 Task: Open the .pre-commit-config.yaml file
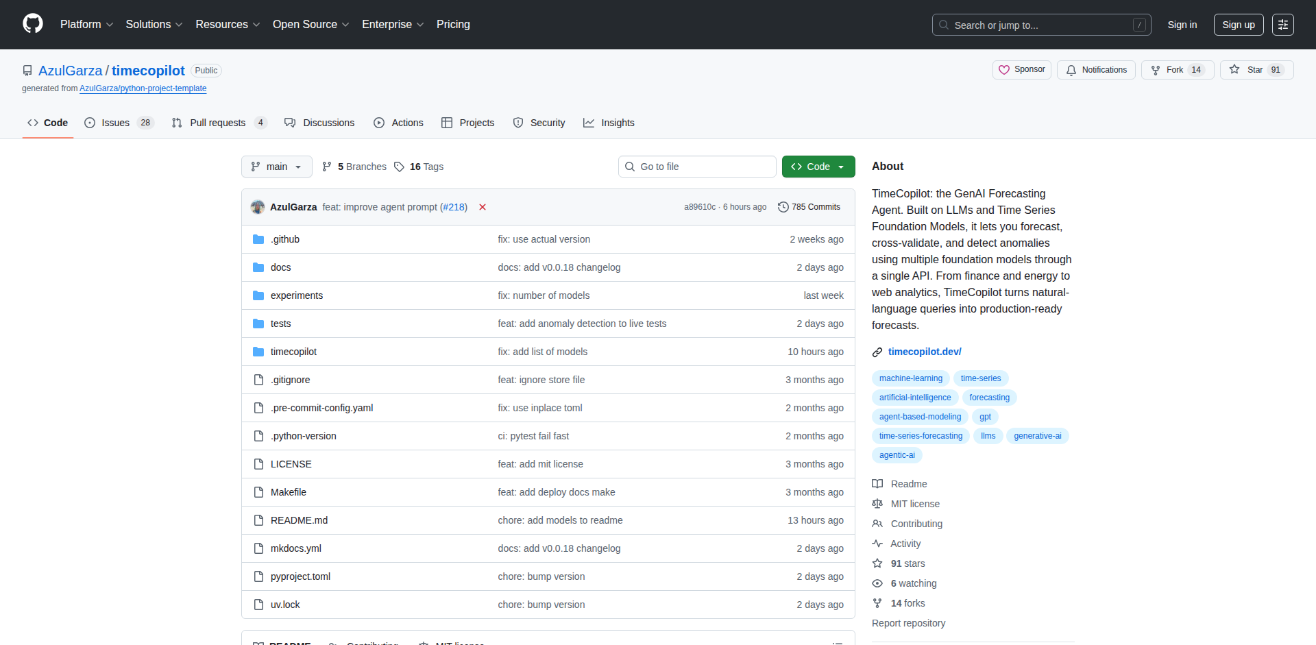pos(321,408)
